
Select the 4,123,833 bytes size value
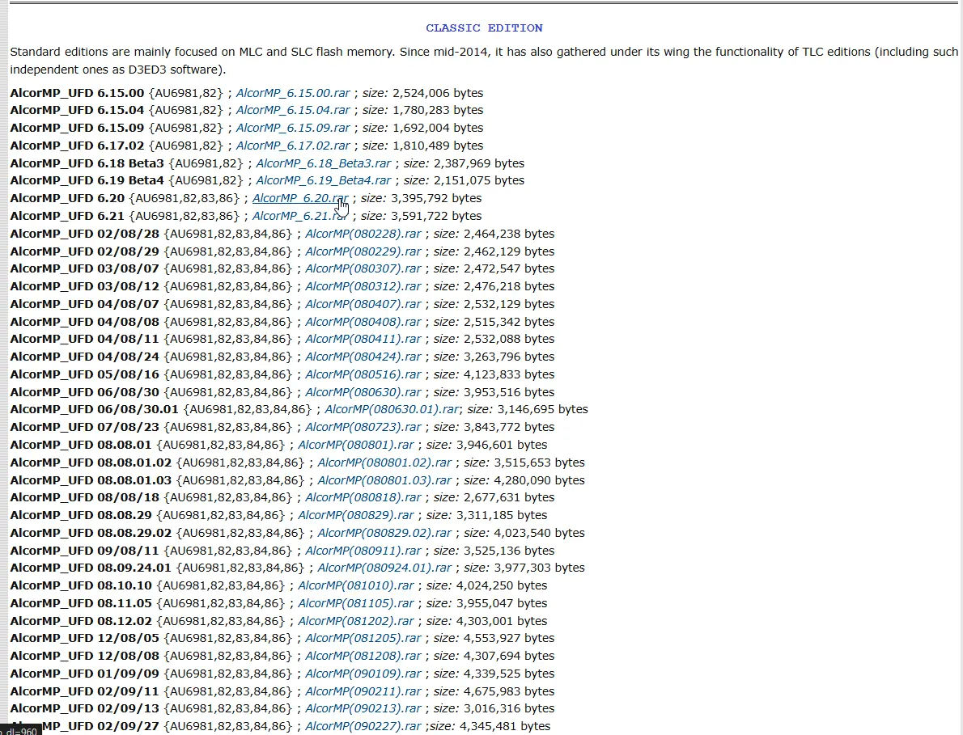coord(508,375)
